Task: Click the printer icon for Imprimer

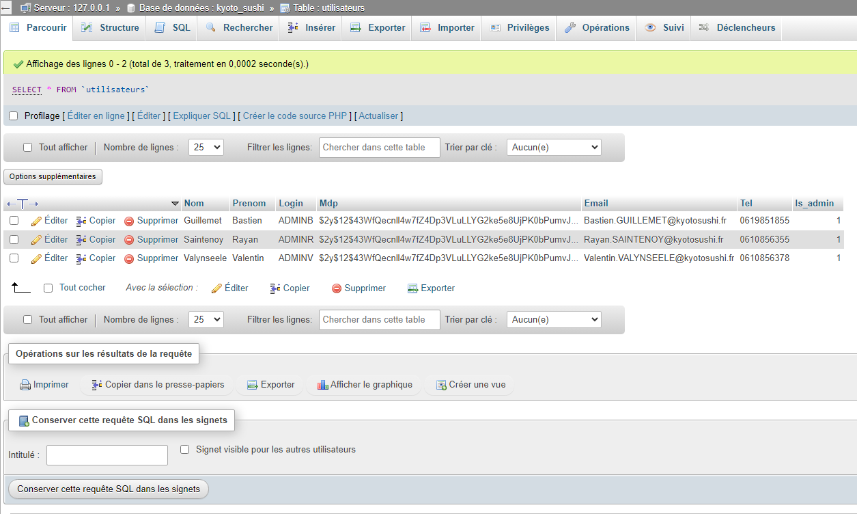Action: click(25, 385)
